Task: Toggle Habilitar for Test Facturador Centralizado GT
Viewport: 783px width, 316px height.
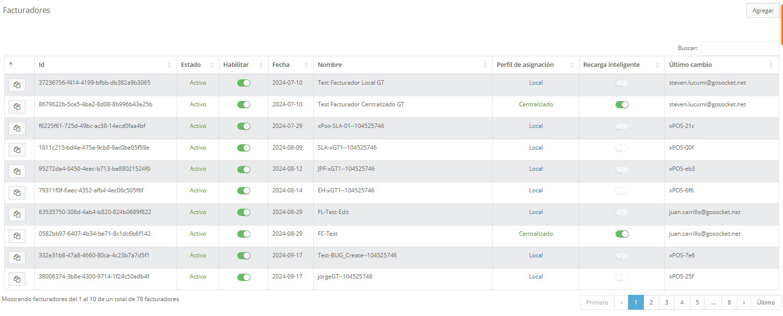Action: click(x=244, y=105)
